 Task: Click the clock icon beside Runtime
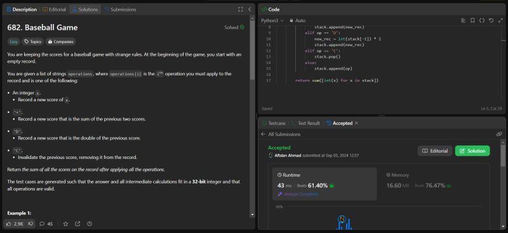(x=279, y=175)
